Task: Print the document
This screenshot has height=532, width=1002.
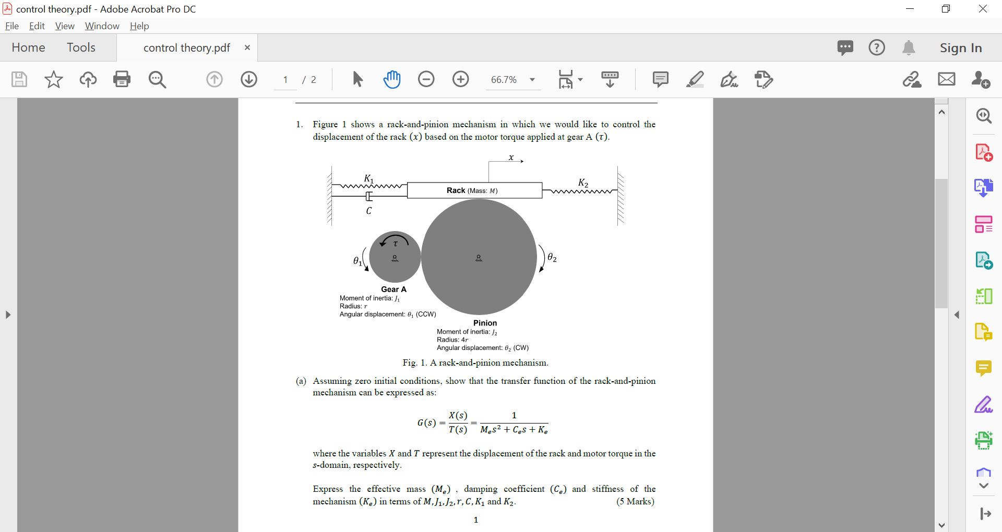Action: [x=122, y=79]
